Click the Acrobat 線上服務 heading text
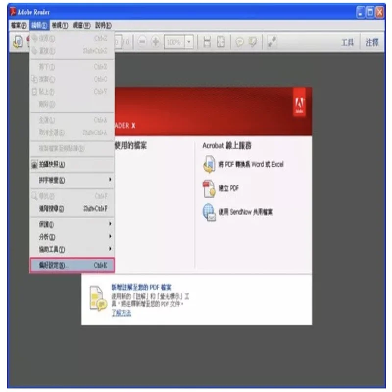 click(x=227, y=146)
